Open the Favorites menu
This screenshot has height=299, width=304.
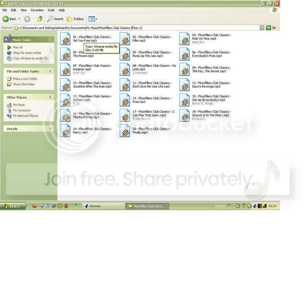click(x=37, y=10)
